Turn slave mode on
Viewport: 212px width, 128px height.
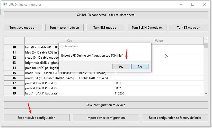point(23,28)
